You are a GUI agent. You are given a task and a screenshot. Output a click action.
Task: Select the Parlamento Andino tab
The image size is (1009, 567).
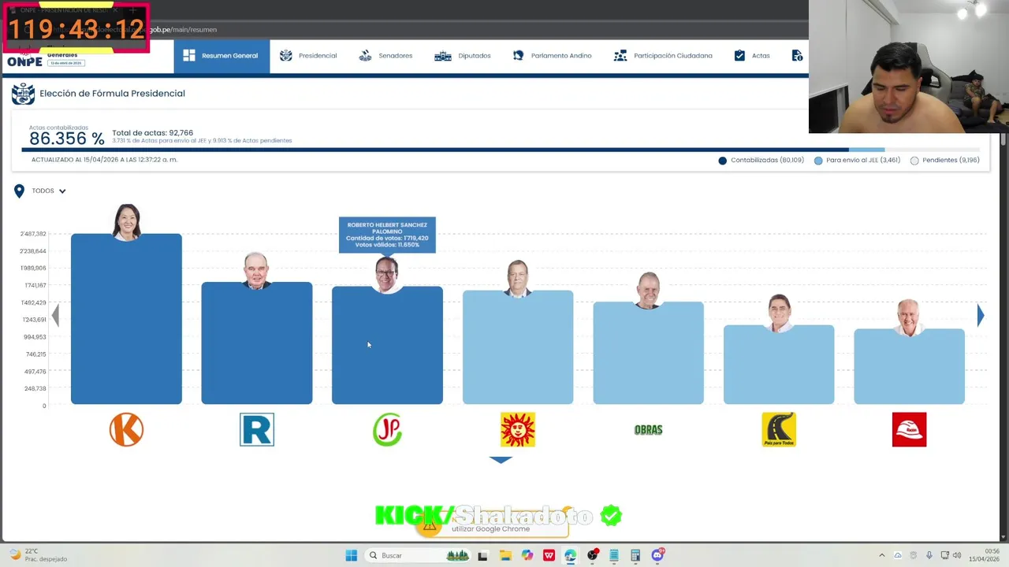(552, 56)
